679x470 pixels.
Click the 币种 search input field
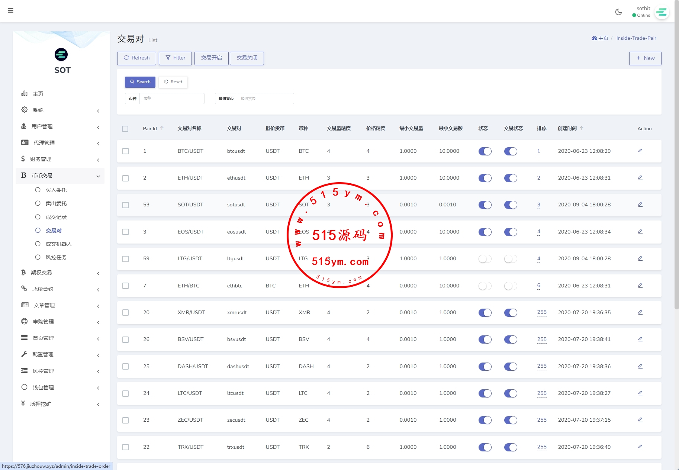[x=171, y=99]
